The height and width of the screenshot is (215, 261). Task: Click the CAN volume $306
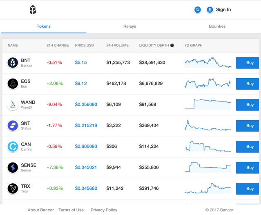pyautogui.click(x=112, y=147)
